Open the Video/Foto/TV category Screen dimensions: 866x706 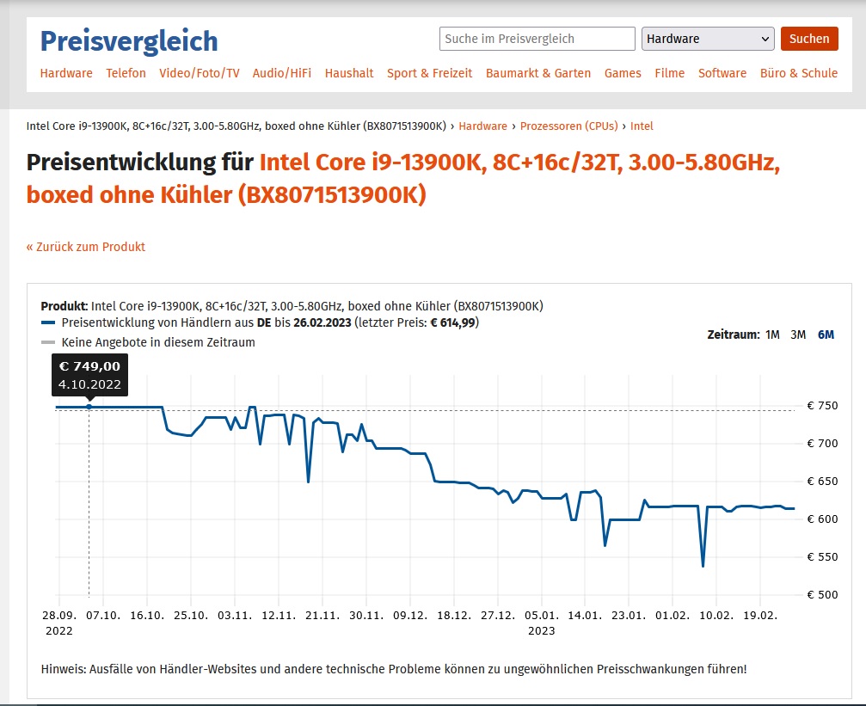[x=200, y=73]
